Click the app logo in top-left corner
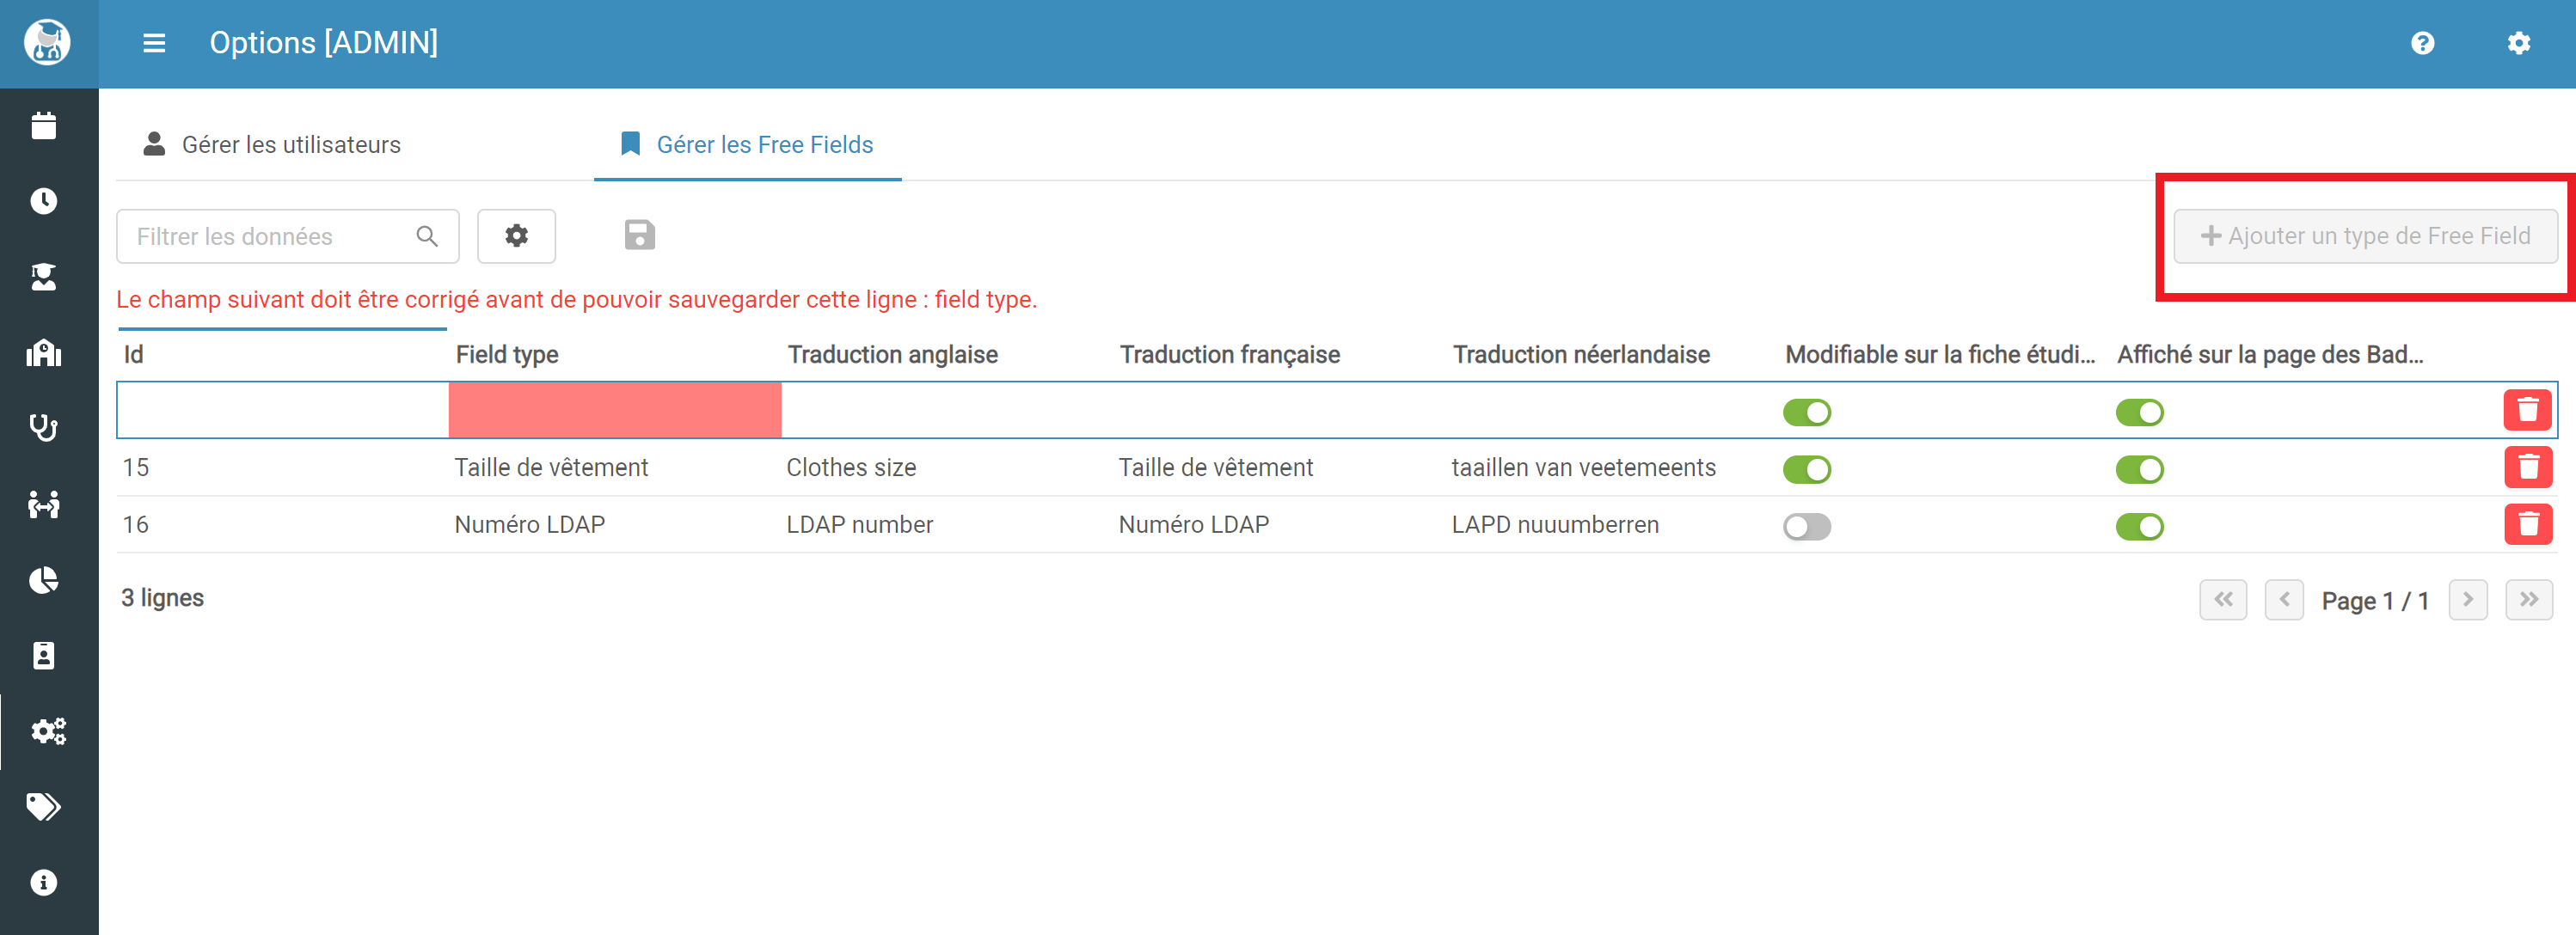The height and width of the screenshot is (935, 2576). 47,42
